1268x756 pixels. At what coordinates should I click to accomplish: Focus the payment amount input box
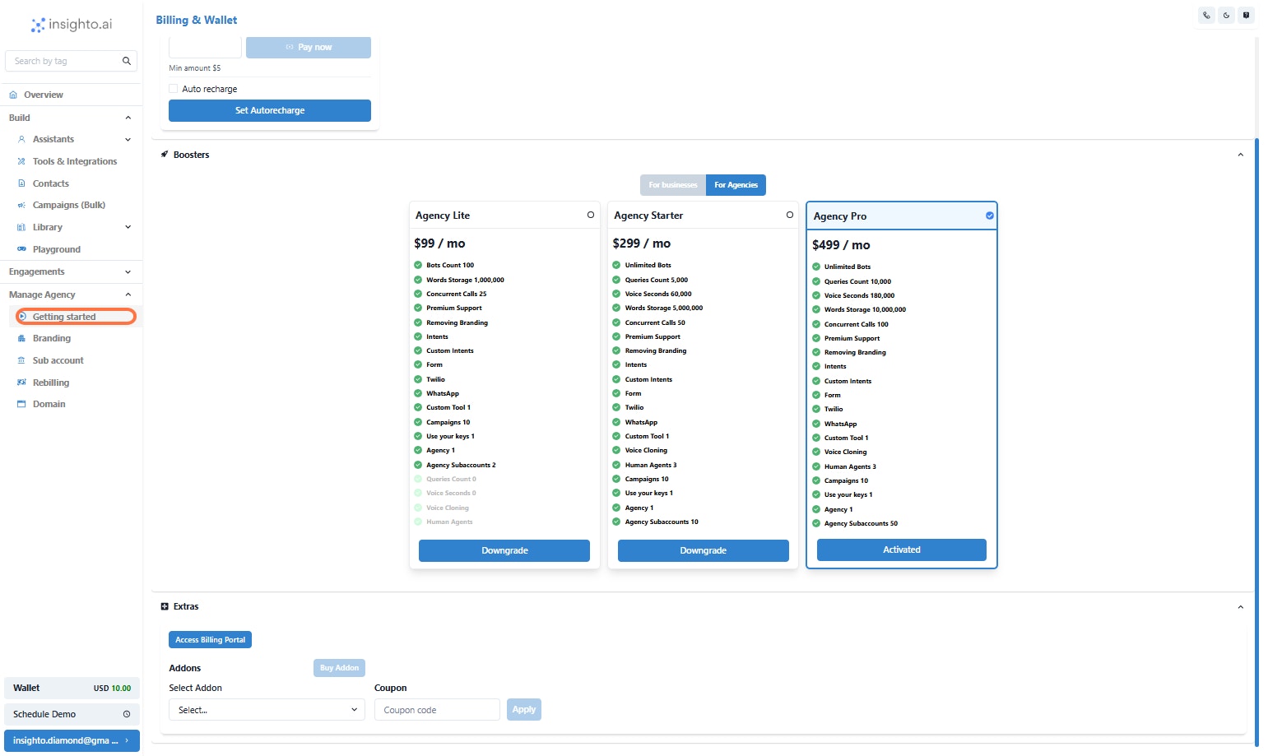coord(205,47)
